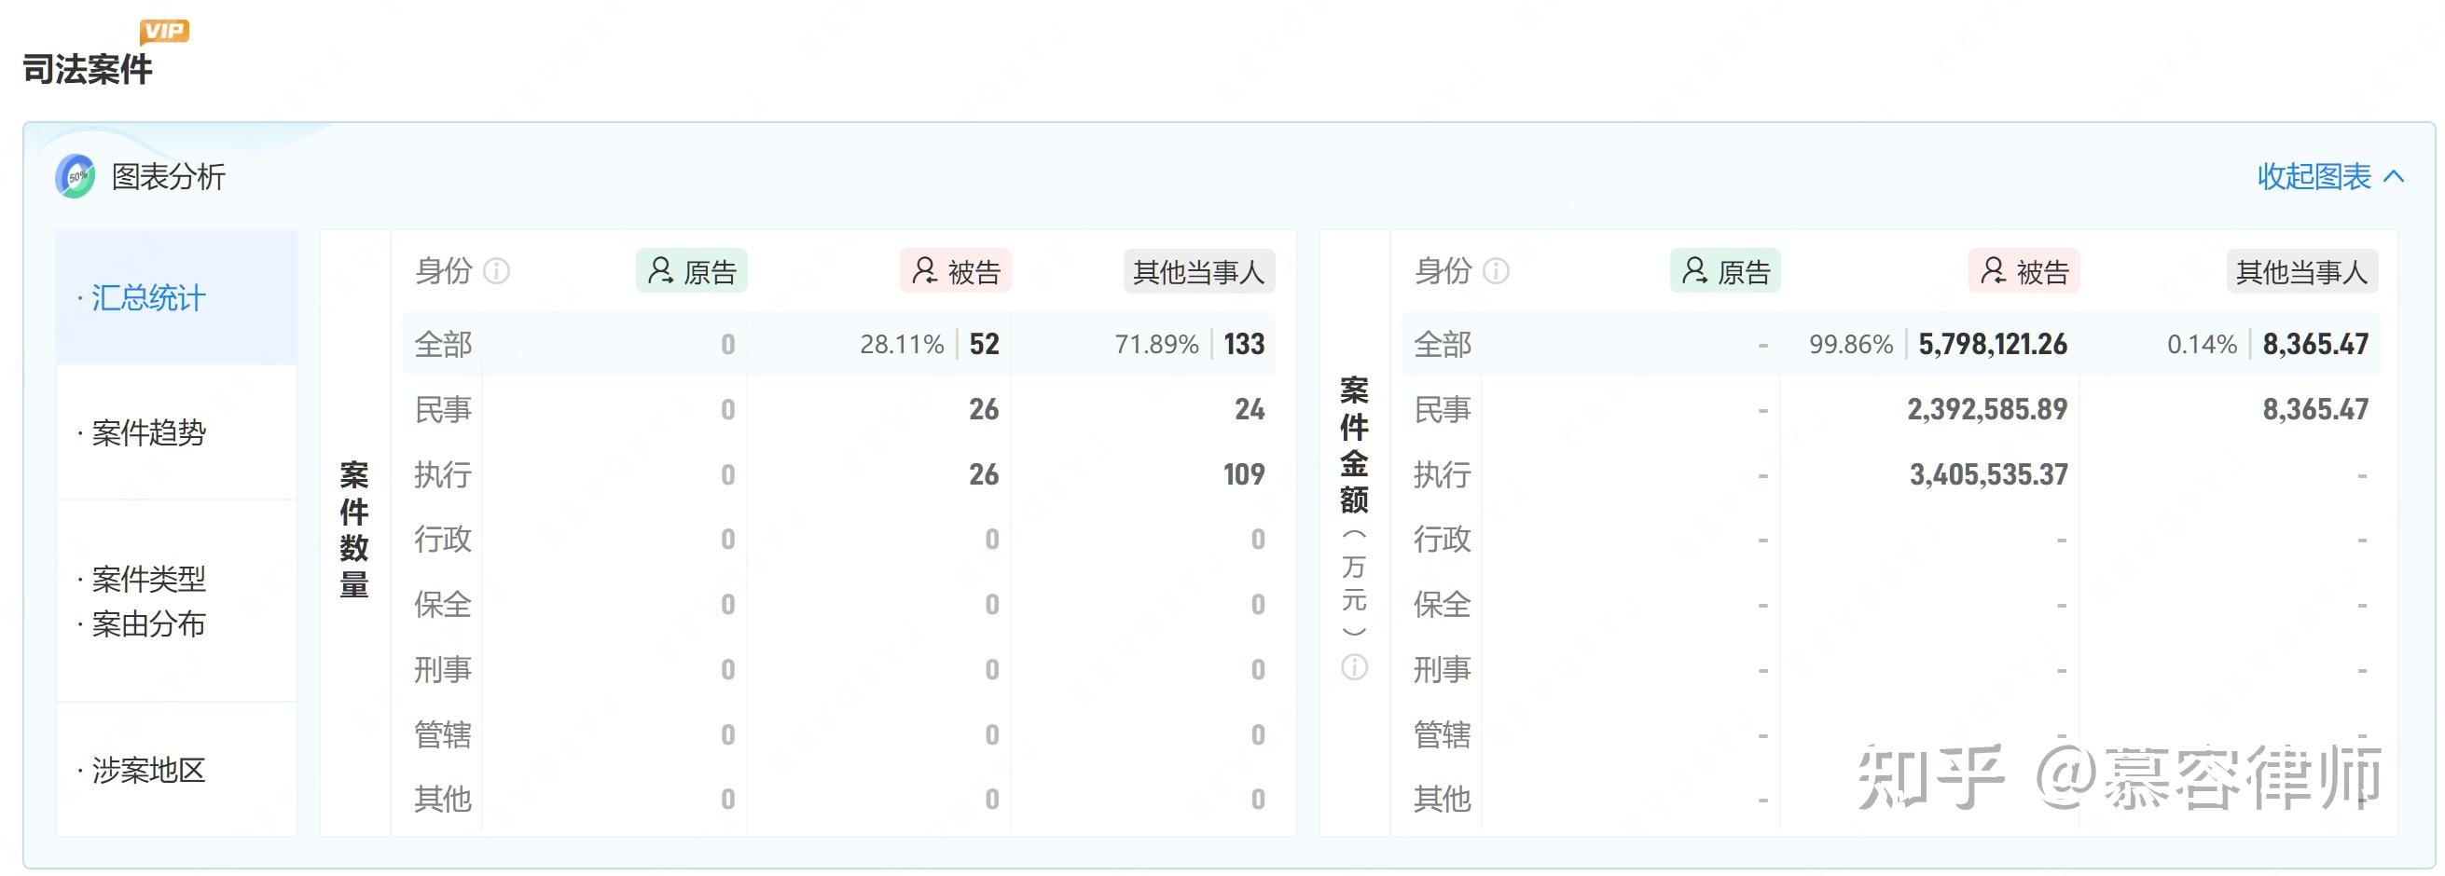The width and height of the screenshot is (2445, 876).
Task: Click the 28.11% percentage value
Action: [902, 344]
